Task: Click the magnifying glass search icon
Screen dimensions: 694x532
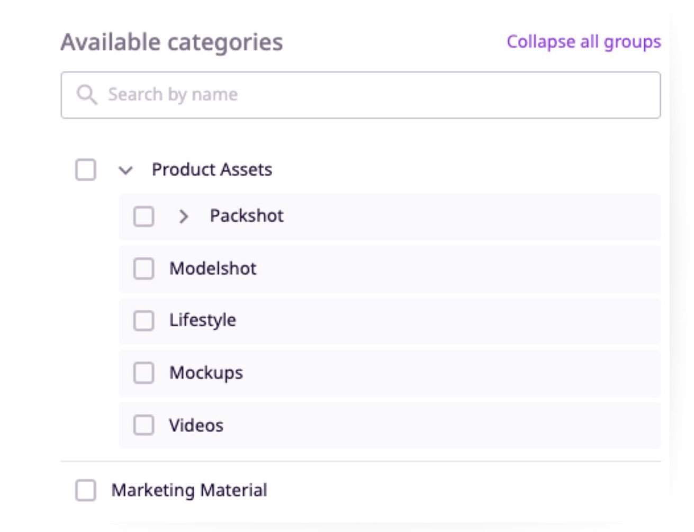Action: 87,94
